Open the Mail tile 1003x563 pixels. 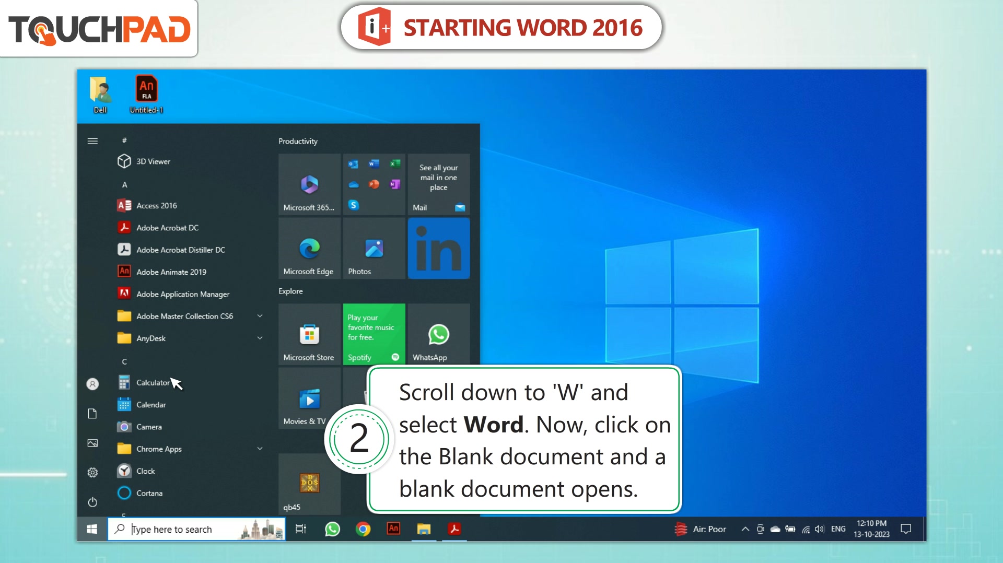tap(439, 184)
